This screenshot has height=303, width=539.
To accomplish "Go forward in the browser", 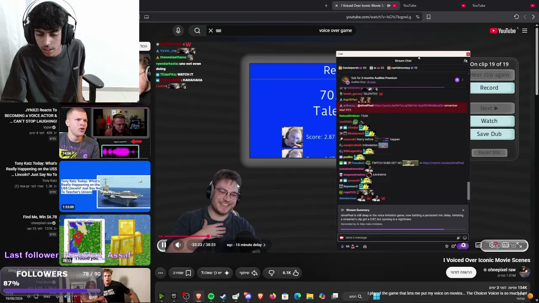I will tap(525, 17).
